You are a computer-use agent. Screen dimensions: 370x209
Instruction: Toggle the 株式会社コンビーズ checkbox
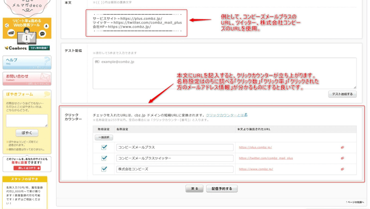(x=104, y=169)
